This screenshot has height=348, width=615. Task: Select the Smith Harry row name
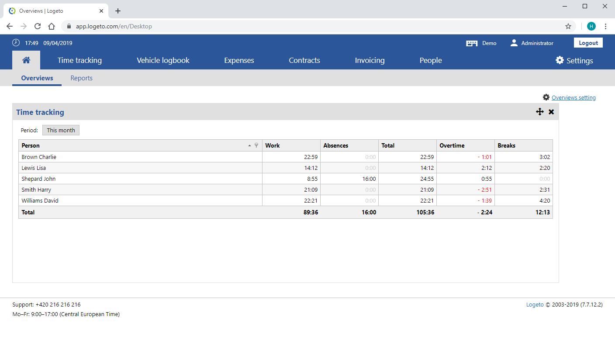coord(36,190)
